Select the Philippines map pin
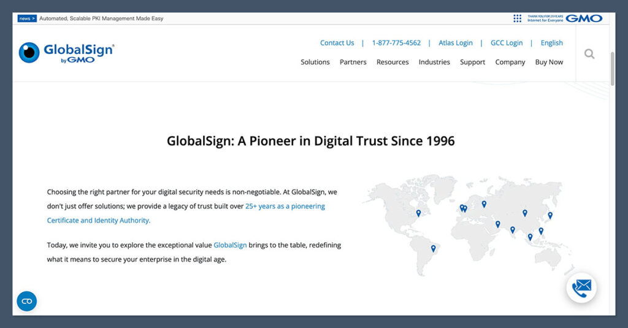Screen dimensions: 628x328 pyautogui.click(x=541, y=231)
